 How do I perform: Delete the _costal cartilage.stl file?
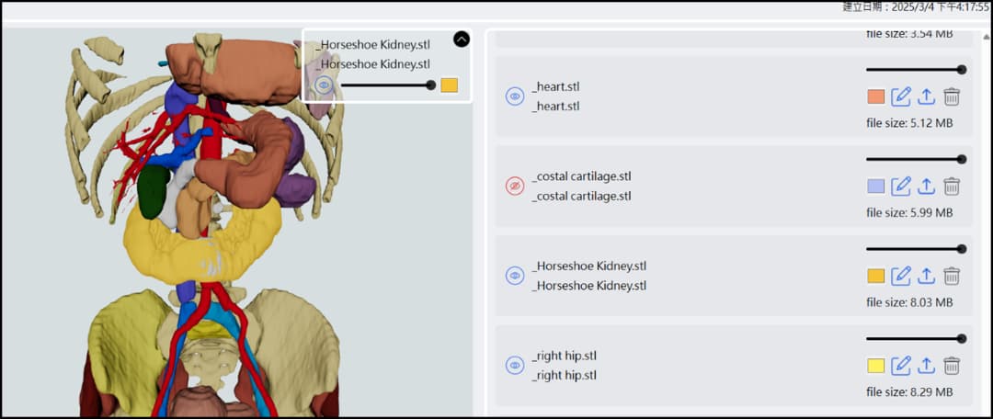[x=952, y=187]
